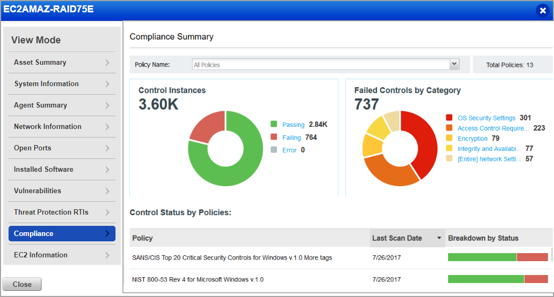Image resolution: width=554 pixels, height=297 pixels.
Task: Click the Integrity and Availabi... link
Action: click(489, 149)
